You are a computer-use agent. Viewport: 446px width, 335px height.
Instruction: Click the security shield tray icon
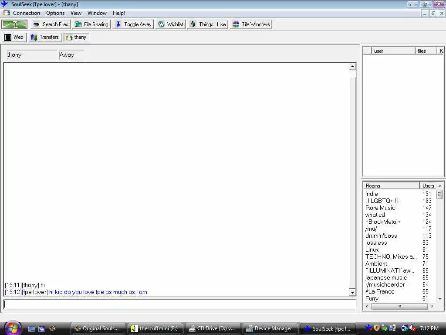coord(377,328)
